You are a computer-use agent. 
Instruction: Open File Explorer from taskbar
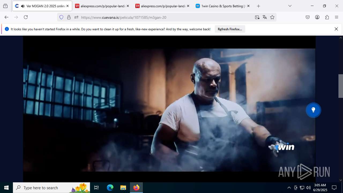(x=123, y=188)
